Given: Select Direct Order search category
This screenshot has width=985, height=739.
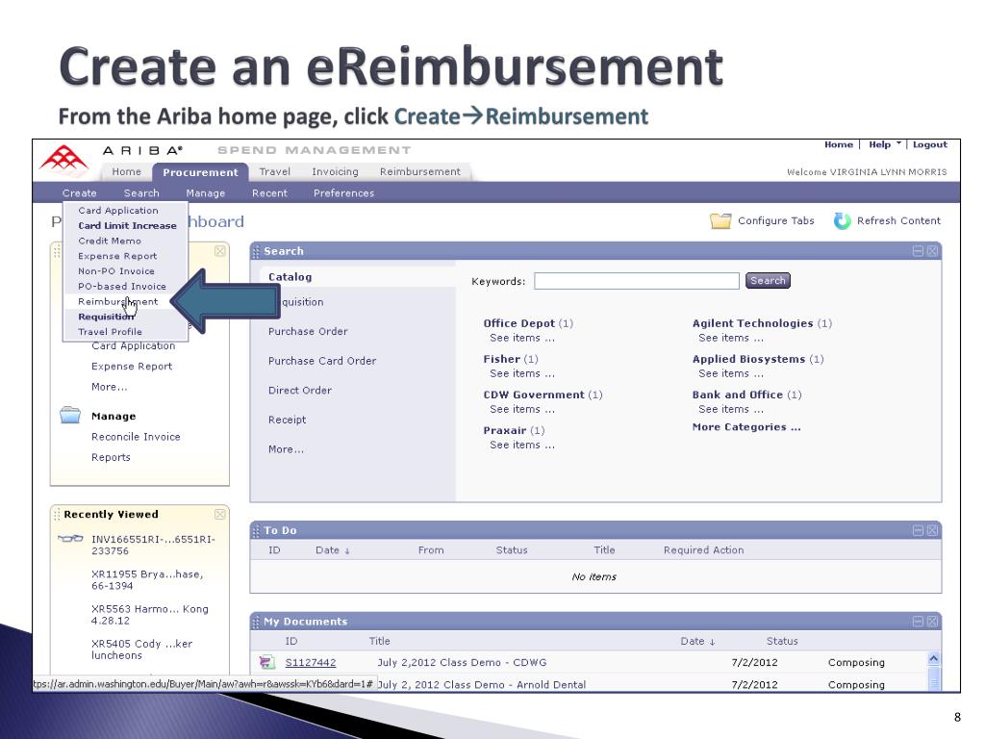Looking at the screenshot, I should pyautogui.click(x=300, y=391).
